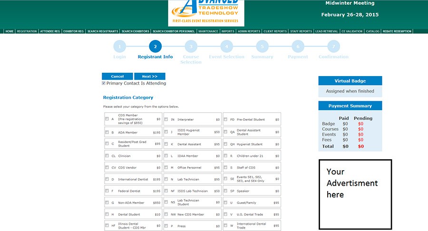Screen dimensions: 428x231
Task: Toggle Primary Contact Is Attending checkbox
Action: (104, 83)
